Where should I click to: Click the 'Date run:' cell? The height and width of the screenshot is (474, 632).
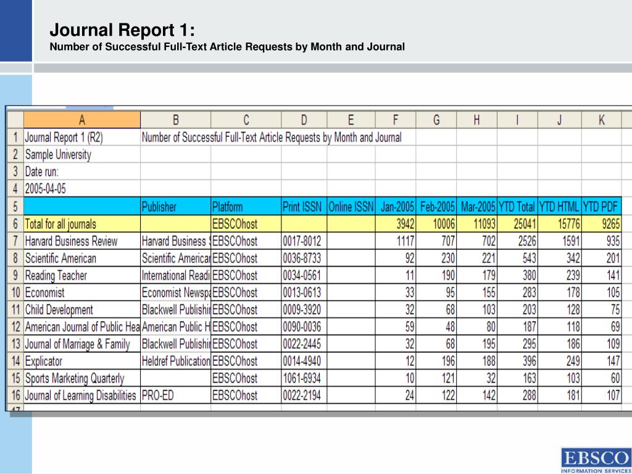pyautogui.click(x=82, y=172)
